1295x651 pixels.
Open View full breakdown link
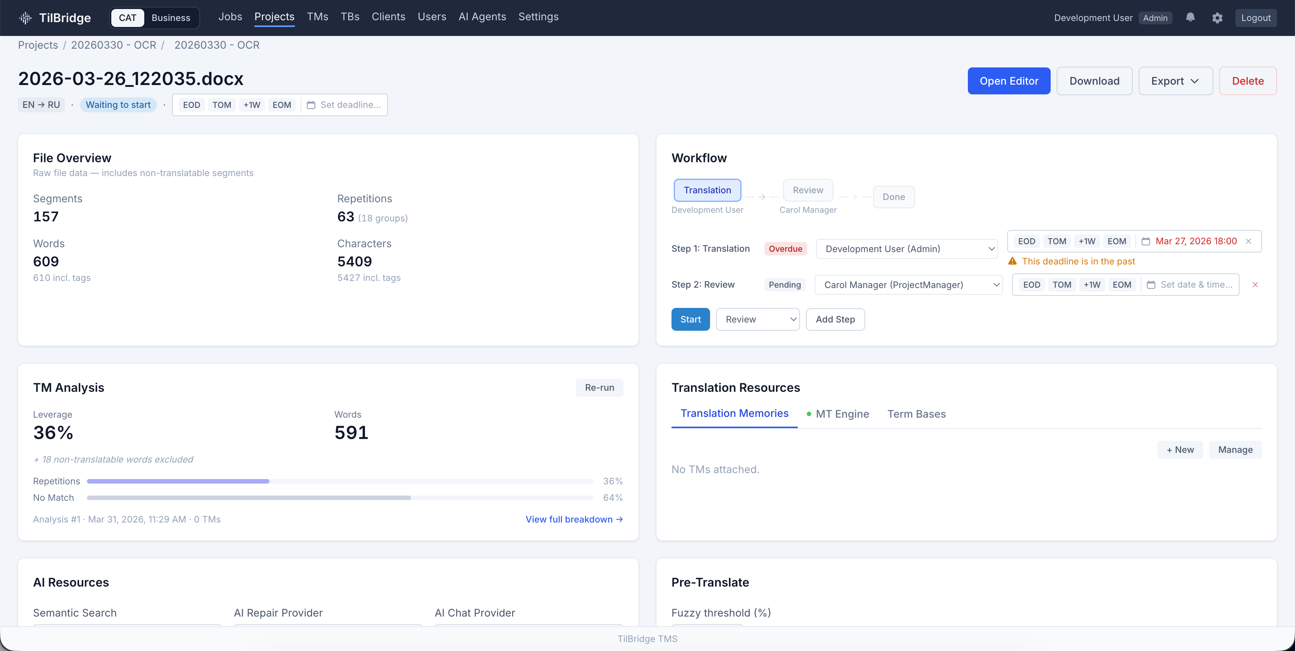click(574, 519)
